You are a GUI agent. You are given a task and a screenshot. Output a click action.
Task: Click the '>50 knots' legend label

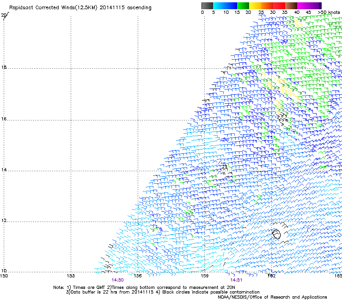(329, 12)
